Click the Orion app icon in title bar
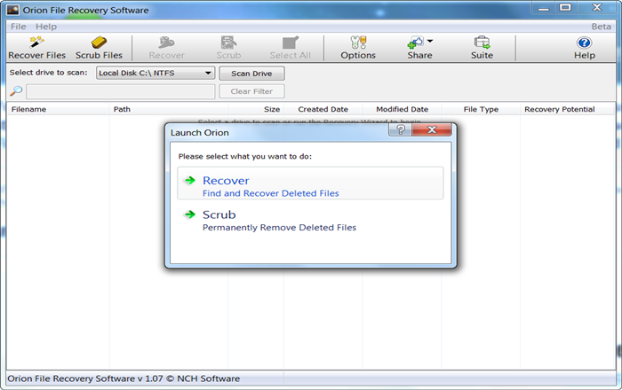622x390 pixels. (x=12, y=10)
